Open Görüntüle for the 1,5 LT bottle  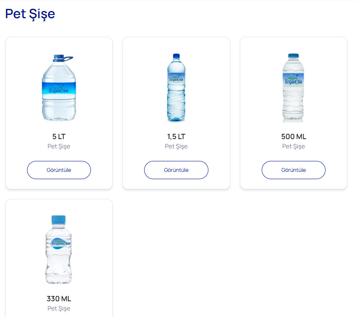[176, 170]
